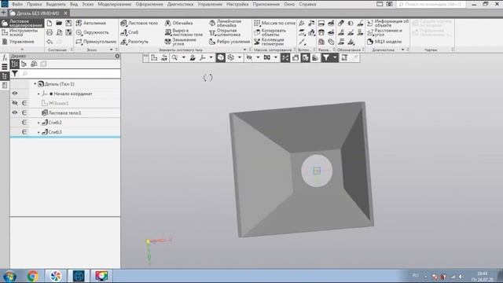This screenshot has width=503, height=283.
Task: Open the Диагностика menu
Action: [180, 4]
